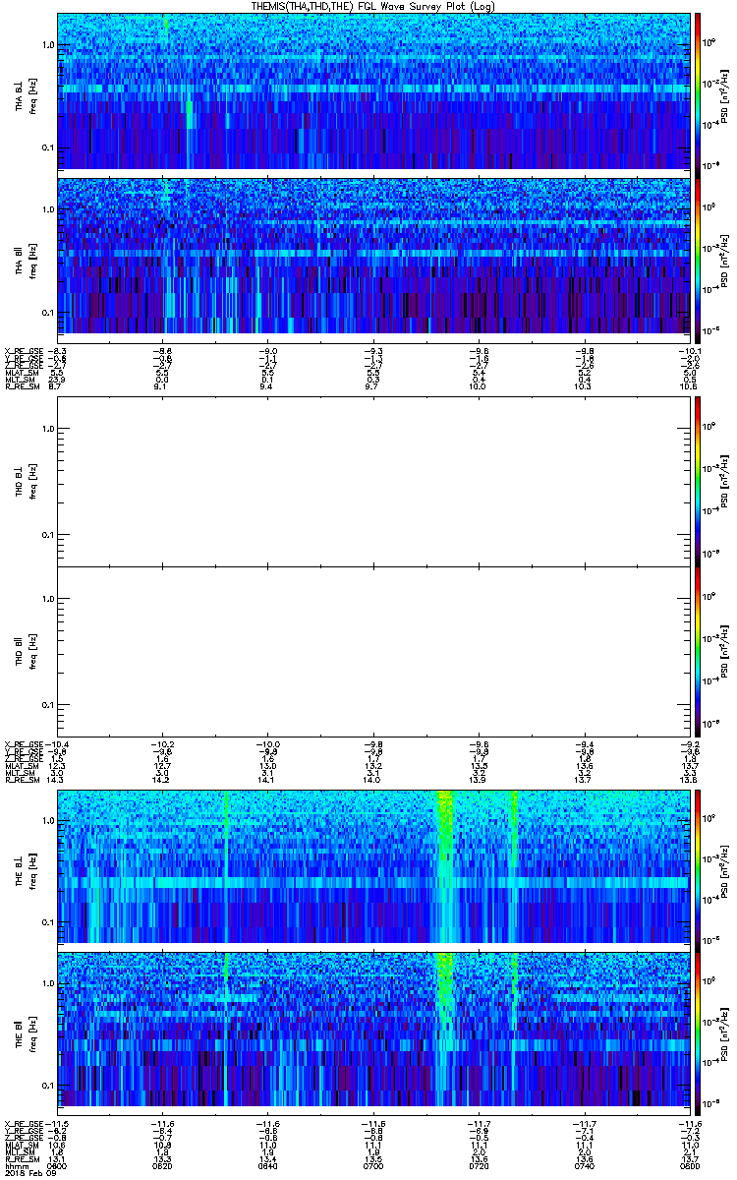Click the 0.1 frequency tick on THD B-parallel axis

(48, 705)
